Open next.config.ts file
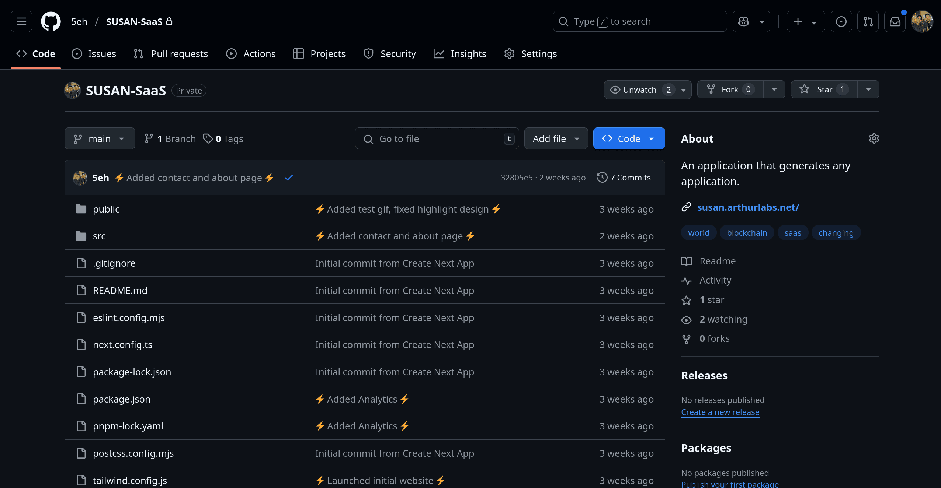 [x=123, y=345]
